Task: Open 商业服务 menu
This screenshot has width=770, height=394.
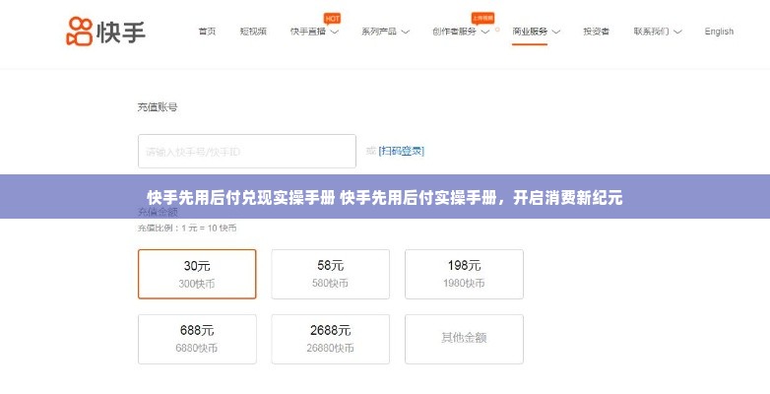Action: coord(530,32)
